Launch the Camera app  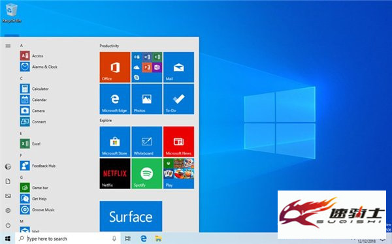[32, 111]
